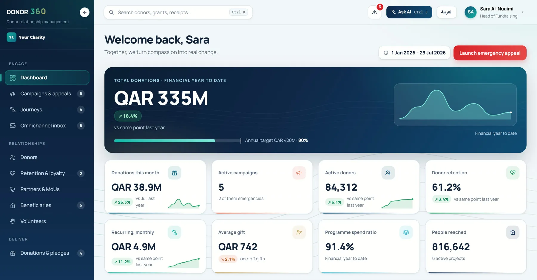Open Donations & pledges in the sidebar
The height and width of the screenshot is (280, 537).
coord(47,253)
